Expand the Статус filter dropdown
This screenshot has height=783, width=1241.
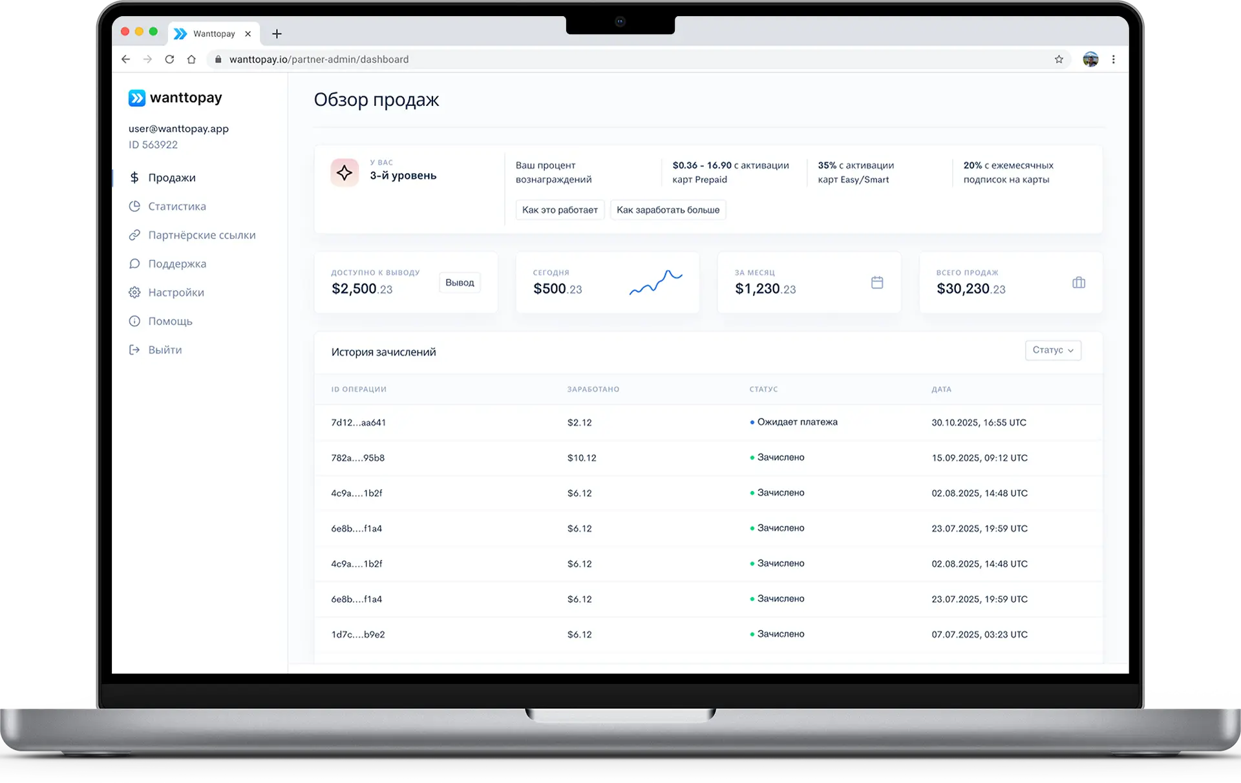tap(1053, 350)
